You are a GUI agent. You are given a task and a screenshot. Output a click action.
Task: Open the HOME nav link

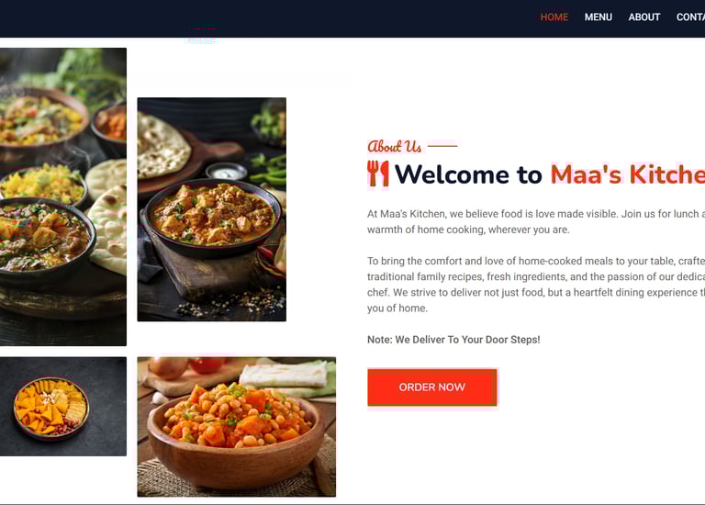(x=554, y=17)
